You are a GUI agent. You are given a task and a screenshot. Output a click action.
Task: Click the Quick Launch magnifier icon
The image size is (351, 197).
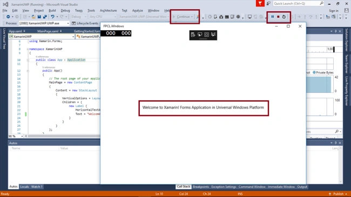322,3
